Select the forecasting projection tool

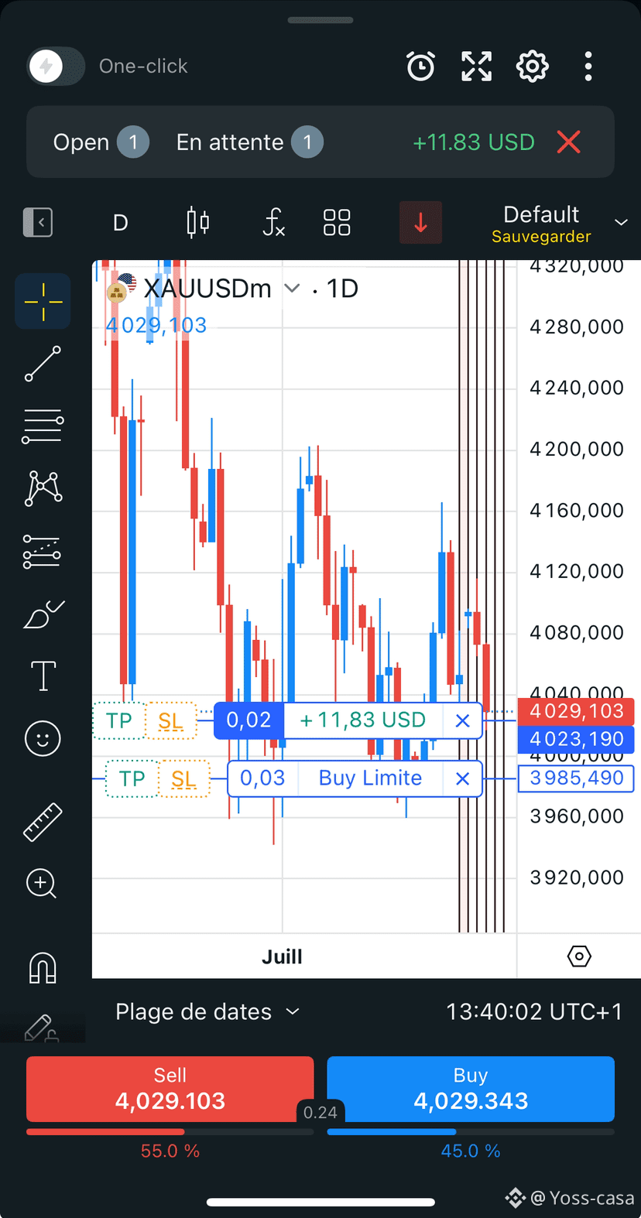click(43, 552)
